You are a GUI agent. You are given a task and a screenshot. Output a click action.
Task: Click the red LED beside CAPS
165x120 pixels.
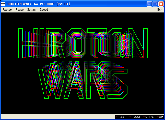(x=144, y=117)
